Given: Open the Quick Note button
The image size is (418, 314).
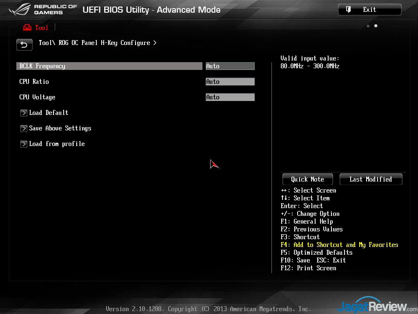Looking at the screenshot, I should click(x=307, y=179).
